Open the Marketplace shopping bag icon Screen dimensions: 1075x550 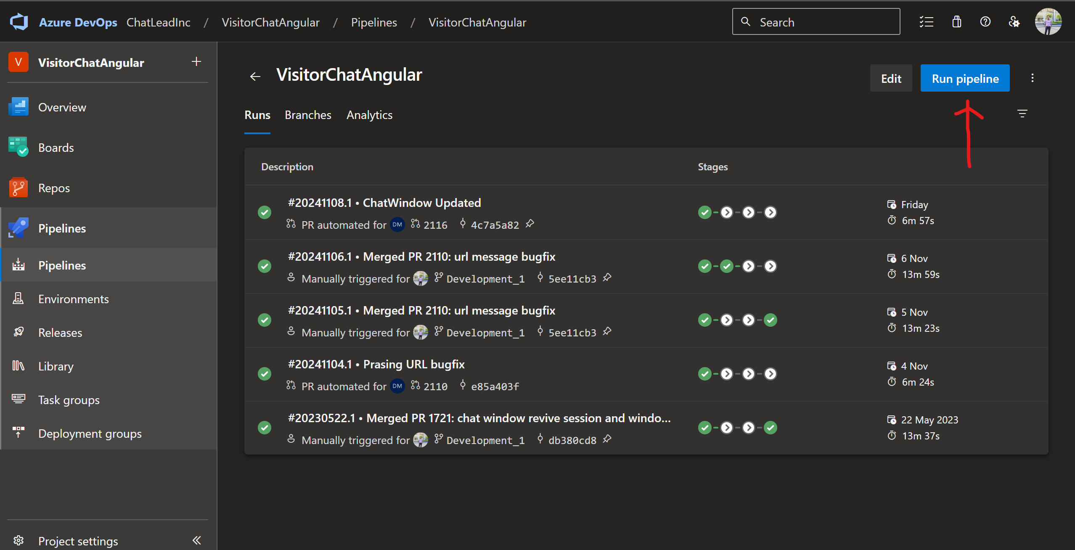point(957,22)
